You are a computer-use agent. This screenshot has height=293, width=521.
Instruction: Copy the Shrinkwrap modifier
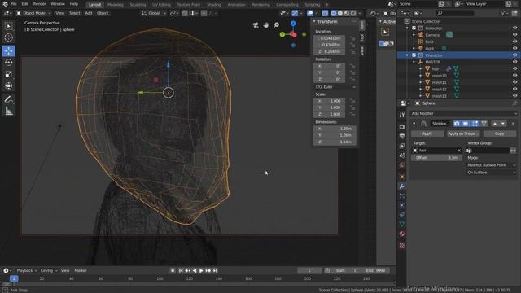pyautogui.click(x=499, y=133)
